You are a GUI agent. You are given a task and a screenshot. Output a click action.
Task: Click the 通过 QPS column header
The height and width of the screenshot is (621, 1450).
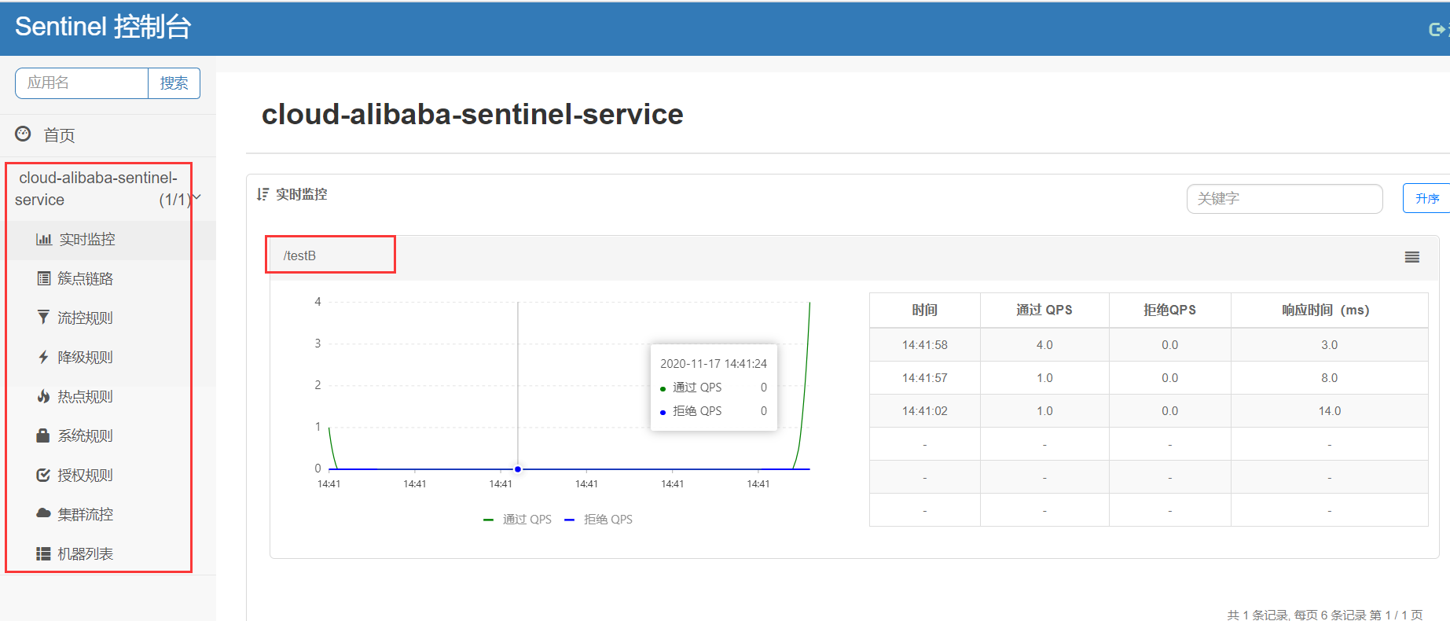click(1044, 310)
